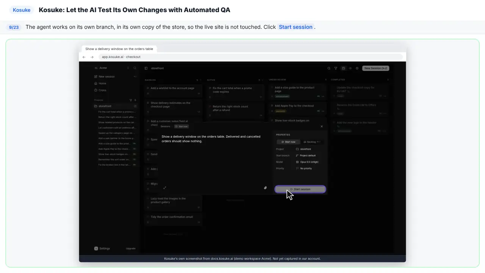This screenshot has height=273, width=485.
Task: Click the expand arrows icon in the session dialog
Action: coord(164,188)
